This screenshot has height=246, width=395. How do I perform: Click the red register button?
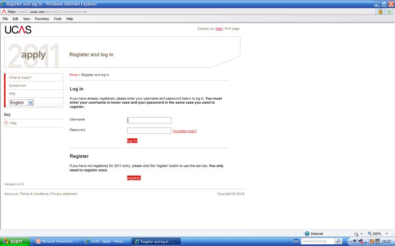[134, 178]
